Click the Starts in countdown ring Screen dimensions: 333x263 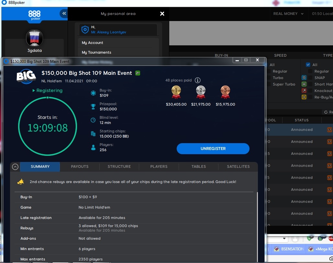(x=48, y=126)
